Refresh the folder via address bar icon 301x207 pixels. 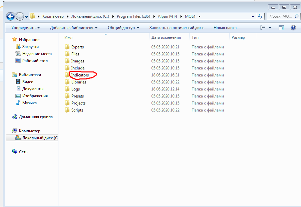coord(260,16)
